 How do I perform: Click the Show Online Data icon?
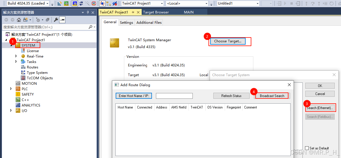click(x=102, y=3)
